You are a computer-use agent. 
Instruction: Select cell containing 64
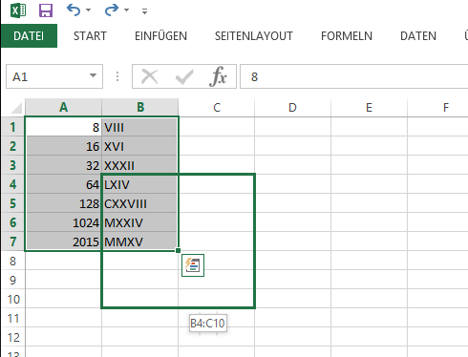point(64,184)
